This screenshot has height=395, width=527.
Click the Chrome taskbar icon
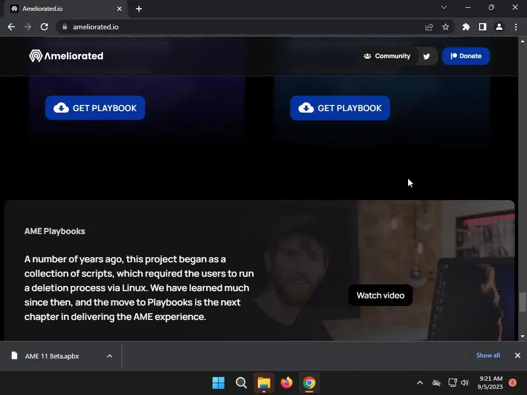[309, 383]
